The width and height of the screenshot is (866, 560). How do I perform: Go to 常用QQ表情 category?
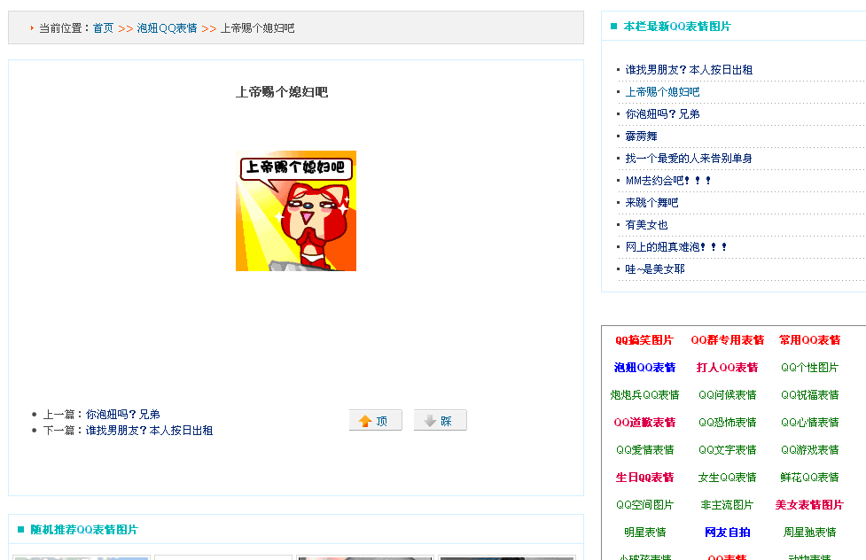point(809,340)
